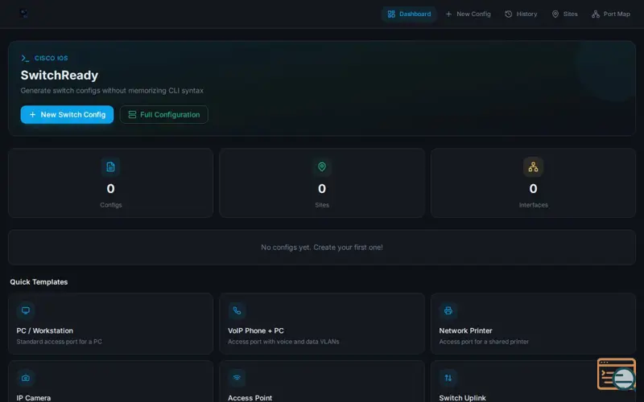Select the VoIP Phone + PC template
The height and width of the screenshot is (402, 644).
pyautogui.click(x=322, y=324)
